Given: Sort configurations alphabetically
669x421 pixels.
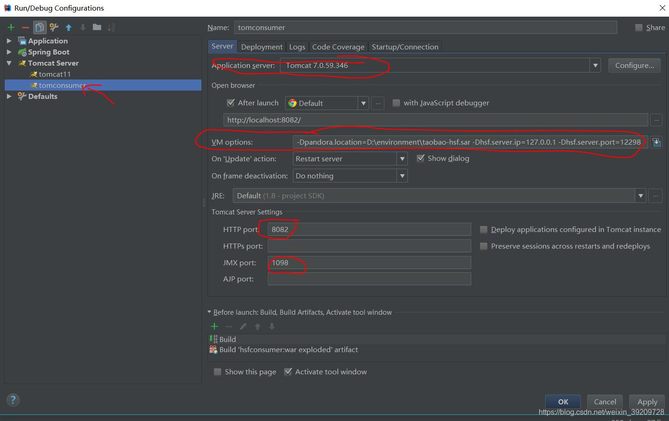Looking at the screenshot, I should coord(111,28).
